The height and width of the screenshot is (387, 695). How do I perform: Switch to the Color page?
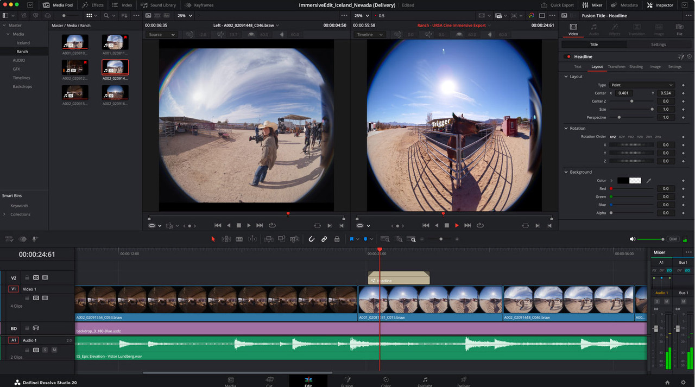click(386, 381)
